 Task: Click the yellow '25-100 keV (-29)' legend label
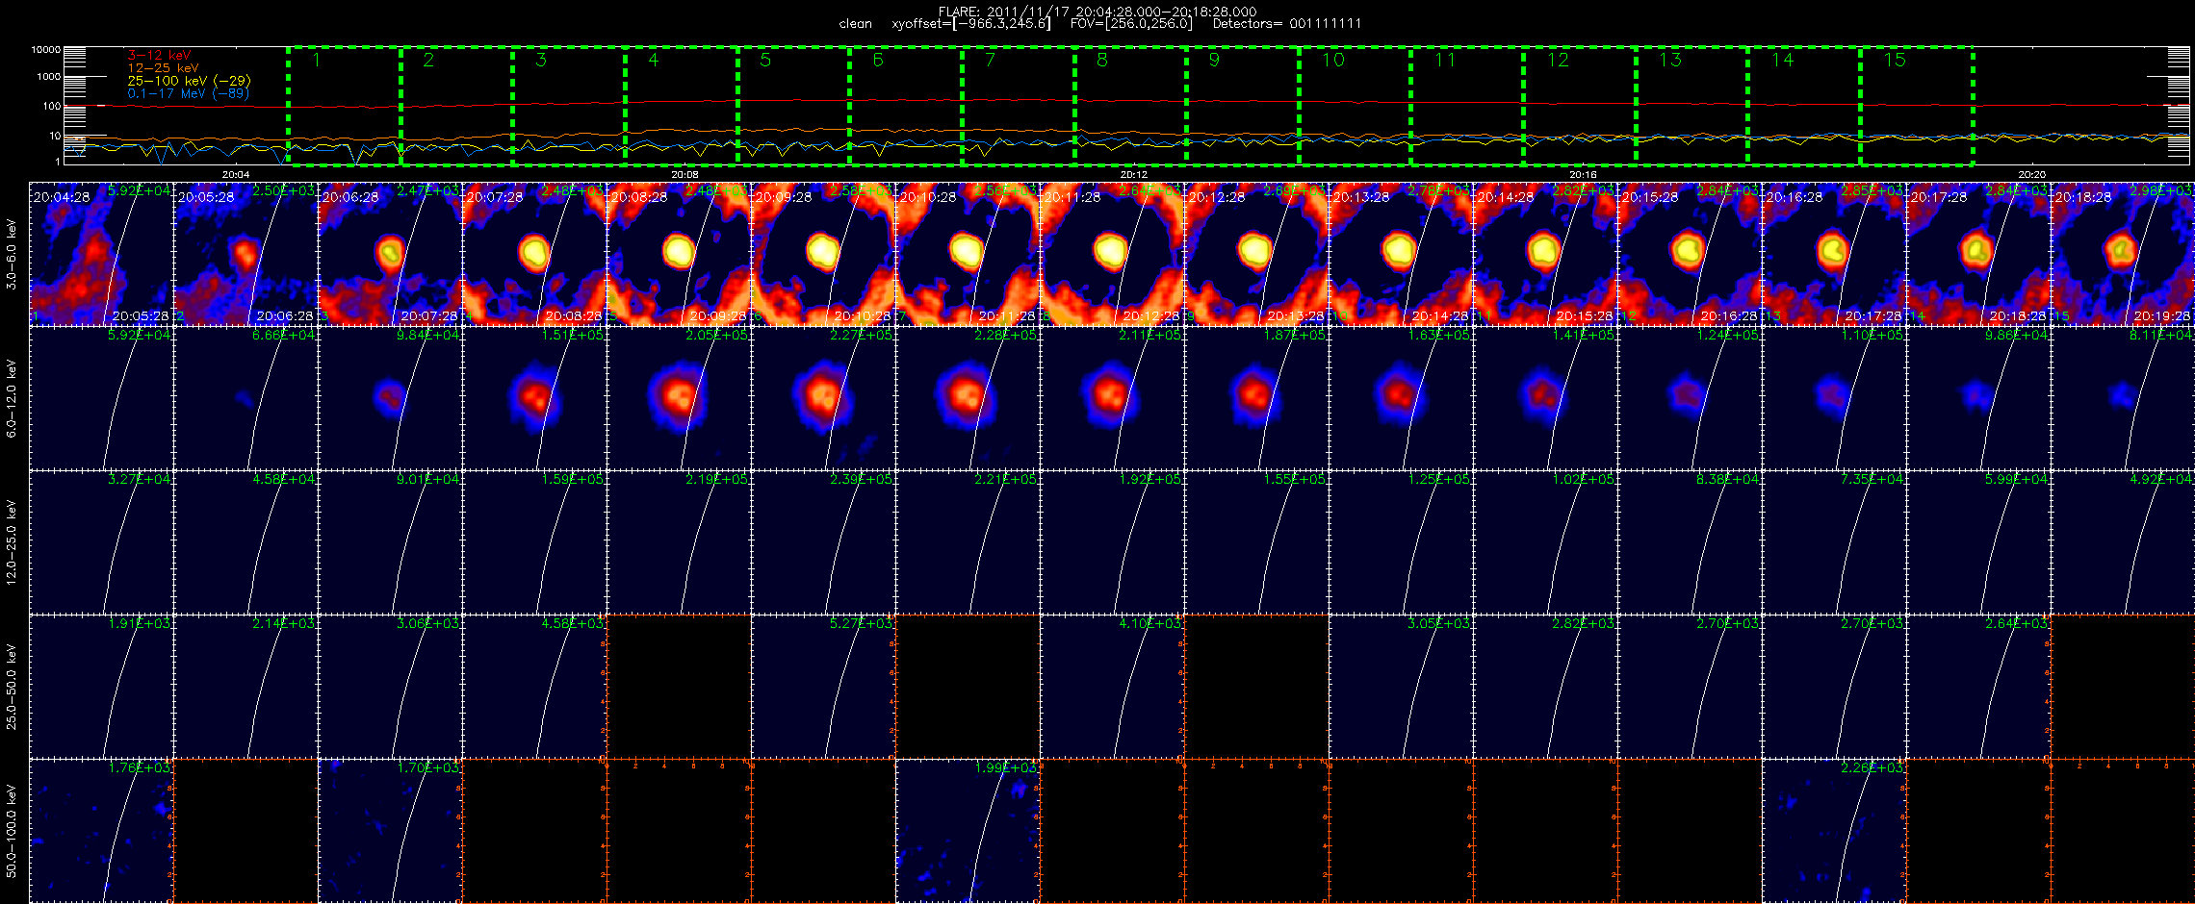click(x=189, y=81)
